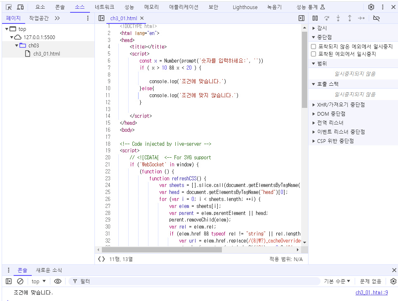This screenshot has width=398, height=301.
Task: Collapse the 중단점 breakpoints section
Action: 313,37
